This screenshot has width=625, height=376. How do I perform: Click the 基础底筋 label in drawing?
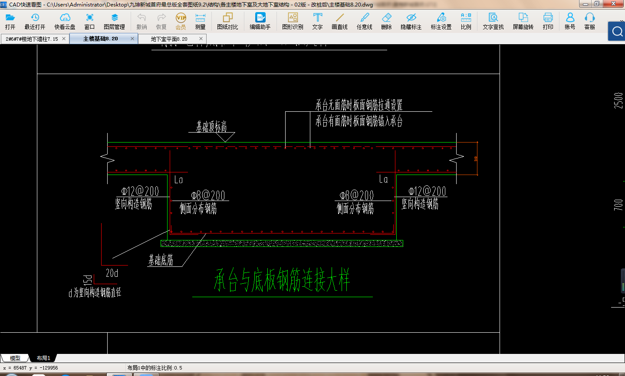point(161,260)
